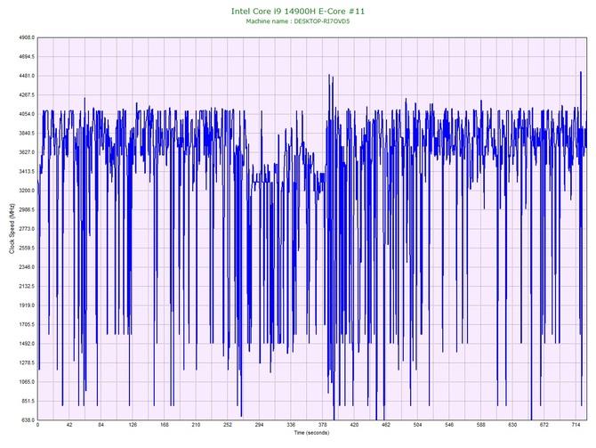
Task: Click the 168 seconds x-axis value
Action: (165, 425)
